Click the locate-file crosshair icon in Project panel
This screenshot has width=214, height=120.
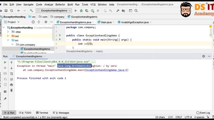click(33, 22)
